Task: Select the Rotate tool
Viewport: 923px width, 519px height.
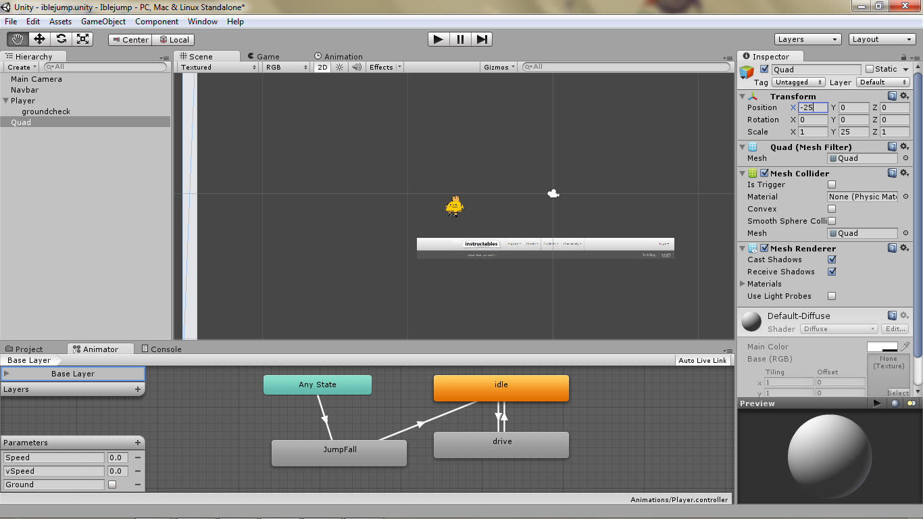Action: point(61,39)
